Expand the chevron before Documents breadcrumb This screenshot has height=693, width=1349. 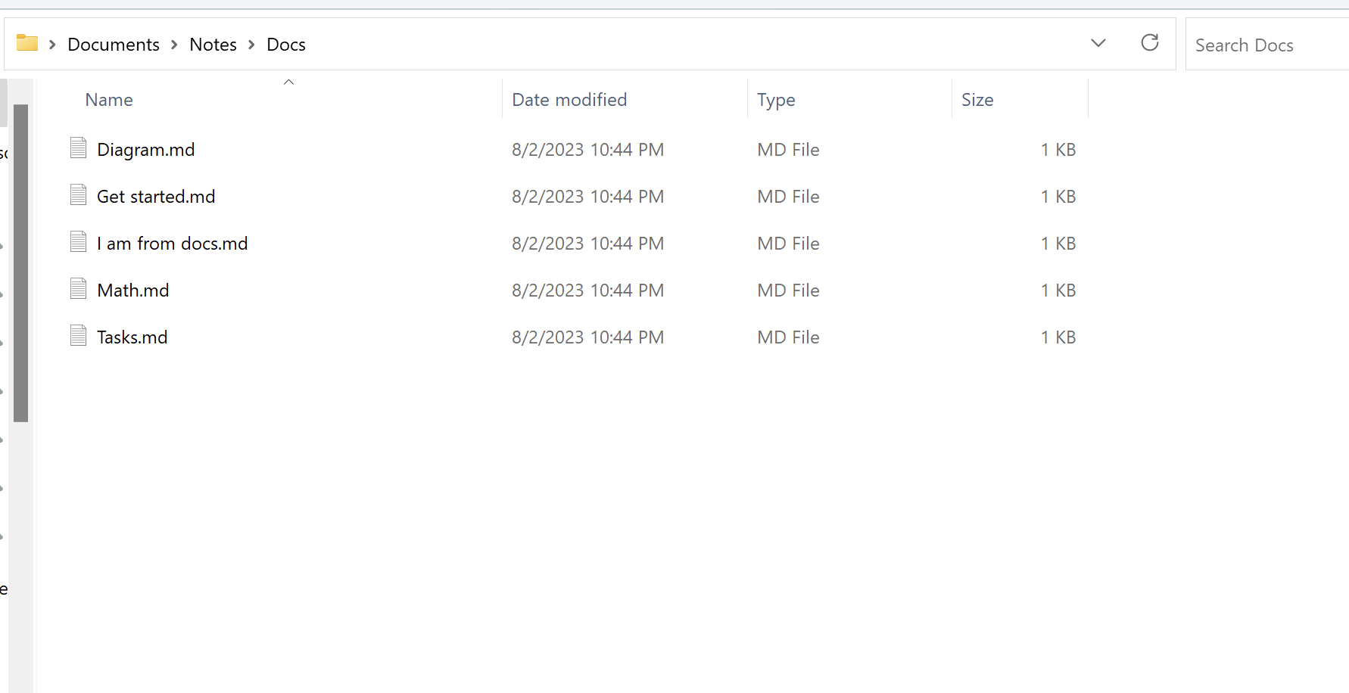click(x=52, y=45)
